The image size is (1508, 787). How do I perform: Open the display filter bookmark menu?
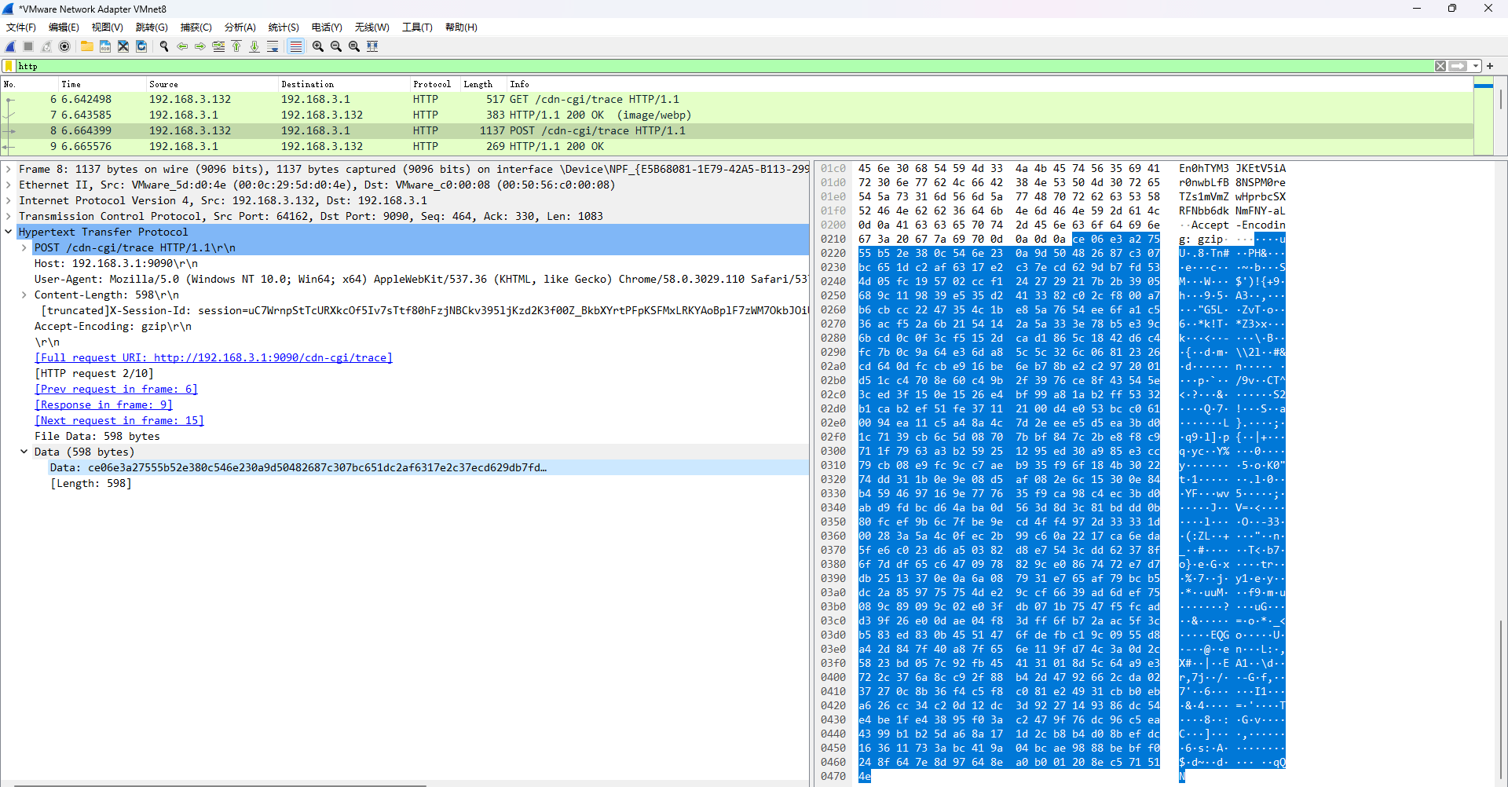tap(9, 66)
